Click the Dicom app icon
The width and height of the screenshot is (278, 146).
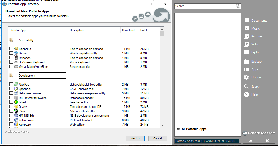pyautogui.click(x=16, y=53)
